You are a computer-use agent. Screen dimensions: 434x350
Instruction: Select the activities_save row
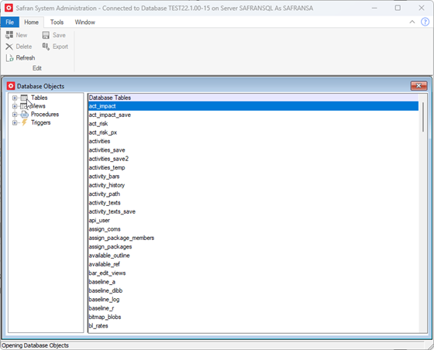[253, 150]
